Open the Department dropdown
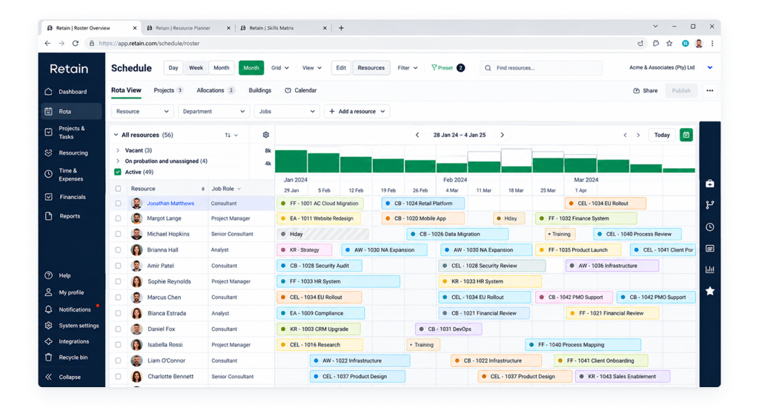759x416 pixels. pyautogui.click(x=214, y=111)
